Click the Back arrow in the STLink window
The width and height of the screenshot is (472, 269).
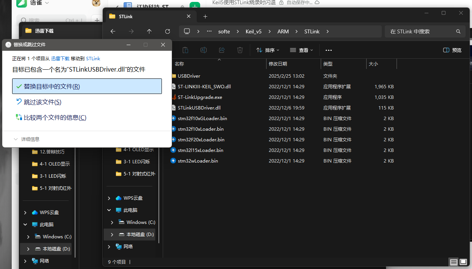point(113,31)
